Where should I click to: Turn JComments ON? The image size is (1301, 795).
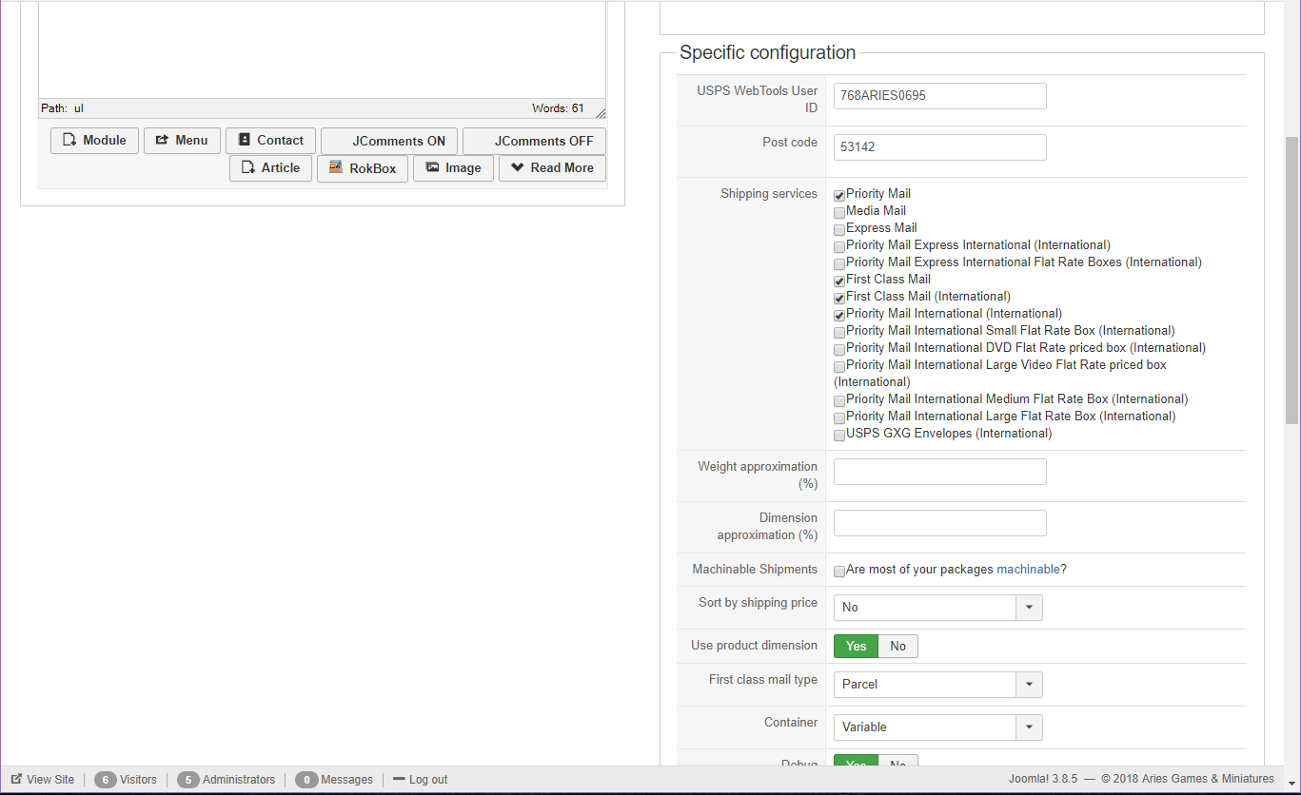(389, 141)
